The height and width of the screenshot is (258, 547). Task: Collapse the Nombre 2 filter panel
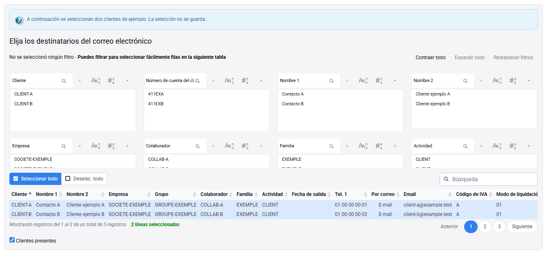529,81
